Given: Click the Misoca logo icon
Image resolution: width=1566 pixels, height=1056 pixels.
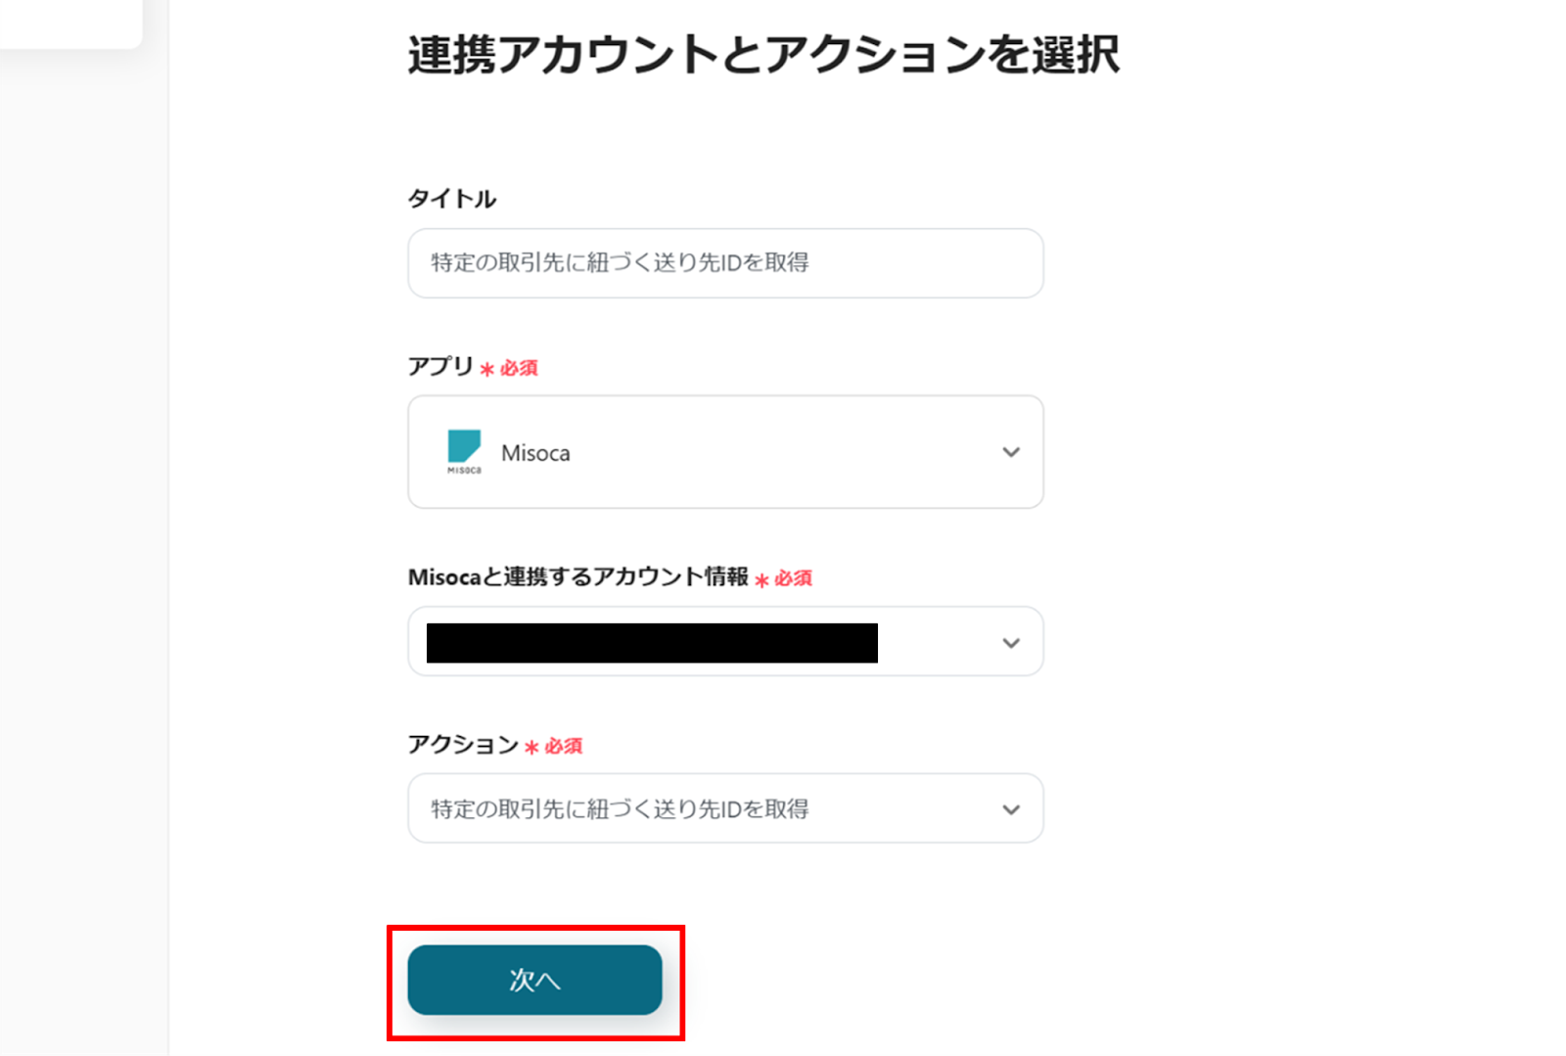Looking at the screenshot, I should click(x=464, y=451).
